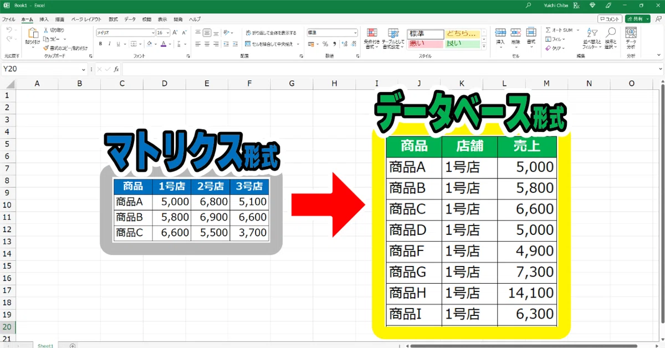This screenshot has height=348, width=665.
Task: Decrease font size with the small A icon
Action: coord(183,33)
